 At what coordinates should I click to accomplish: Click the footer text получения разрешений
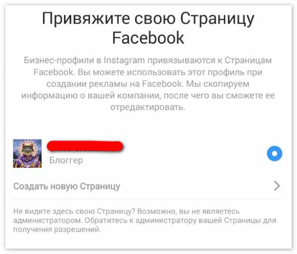(57, 230)
